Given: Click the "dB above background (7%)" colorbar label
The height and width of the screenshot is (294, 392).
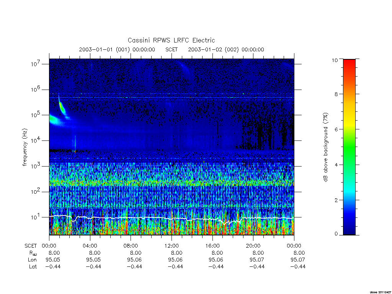Looking at the screenshot, I should coord(325,147).
